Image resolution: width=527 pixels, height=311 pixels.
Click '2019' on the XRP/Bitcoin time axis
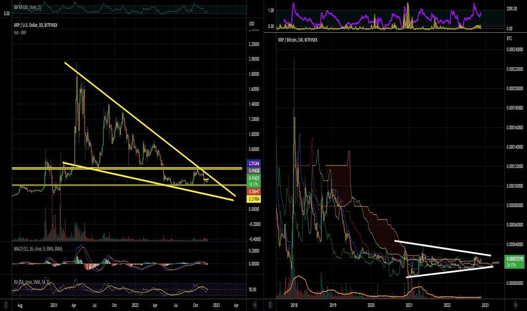332,305
